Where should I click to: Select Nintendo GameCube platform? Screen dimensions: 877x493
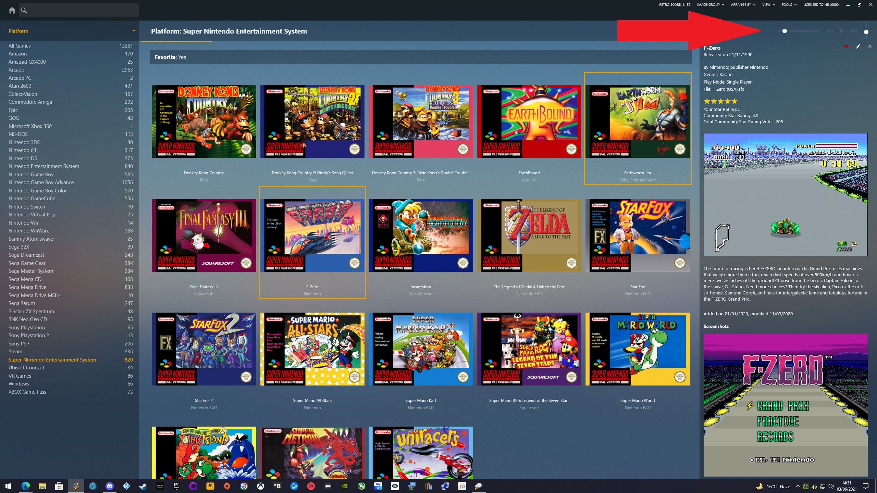click(x=70, y=199)
